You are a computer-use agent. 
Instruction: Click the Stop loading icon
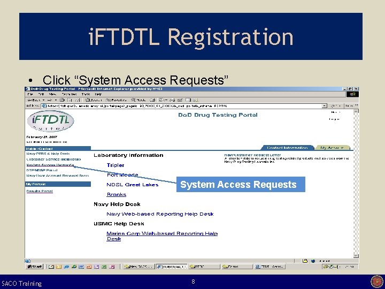coord(62,100)
